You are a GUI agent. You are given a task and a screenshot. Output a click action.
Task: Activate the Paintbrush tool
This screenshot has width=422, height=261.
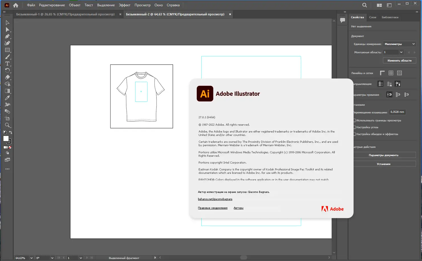(x=7, y=57)
